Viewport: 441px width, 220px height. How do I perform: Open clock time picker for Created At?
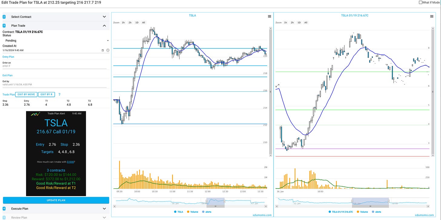click(108, 50)
